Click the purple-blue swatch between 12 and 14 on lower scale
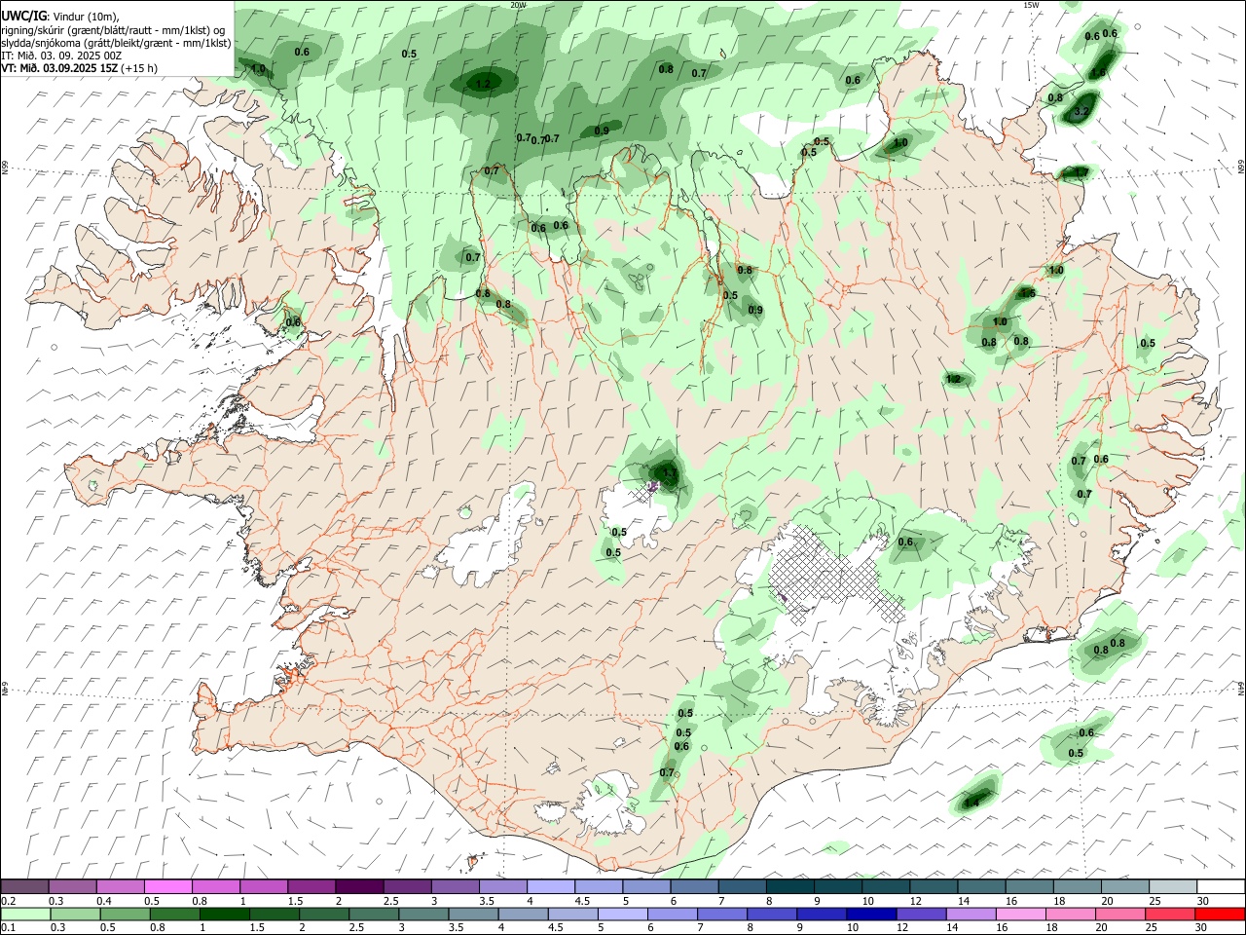The width and height of the screenshot is (1246, 935). 922,914
